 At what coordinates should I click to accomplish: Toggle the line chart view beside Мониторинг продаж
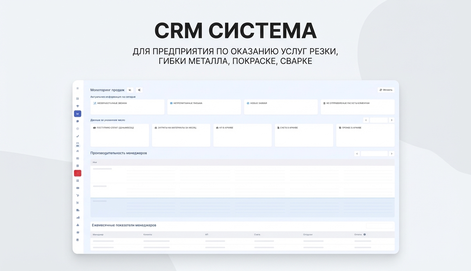pos(130,90)
